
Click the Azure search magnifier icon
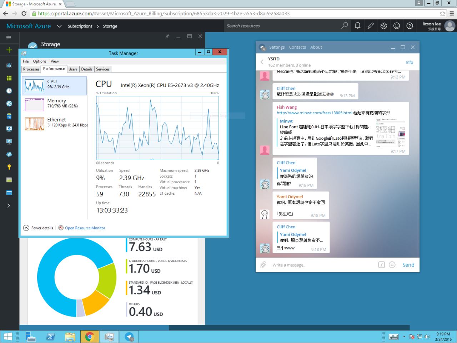(x=345, y=26)
